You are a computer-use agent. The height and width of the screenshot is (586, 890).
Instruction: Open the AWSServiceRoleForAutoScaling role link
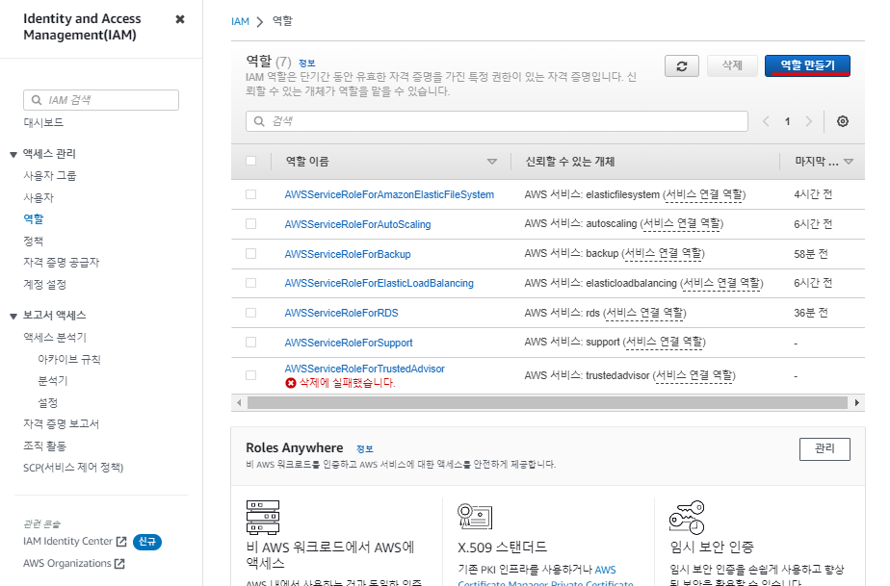[357, 224]
